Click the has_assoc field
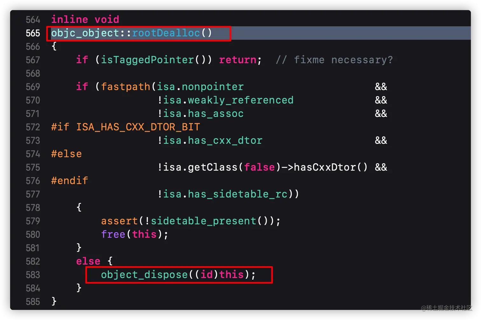The image size is (481, 320). pyautogui.click(x=215, y=113)
